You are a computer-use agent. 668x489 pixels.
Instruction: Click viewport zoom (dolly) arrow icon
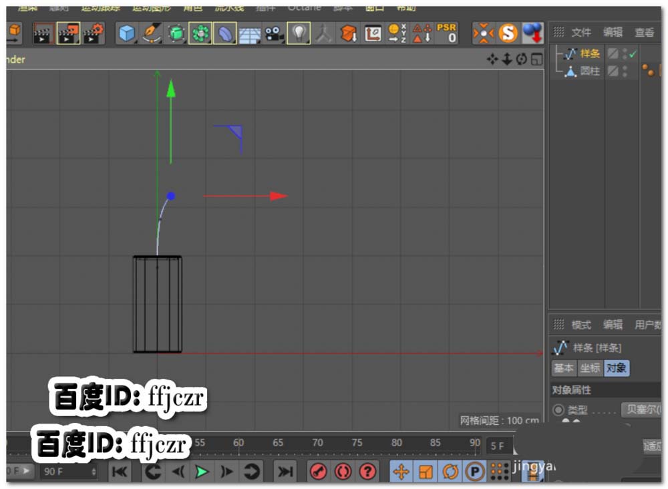(x=507, y=59)
